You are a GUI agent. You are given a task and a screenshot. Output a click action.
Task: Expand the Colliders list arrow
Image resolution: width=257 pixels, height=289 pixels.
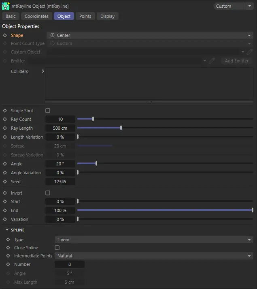pos(43,71)
